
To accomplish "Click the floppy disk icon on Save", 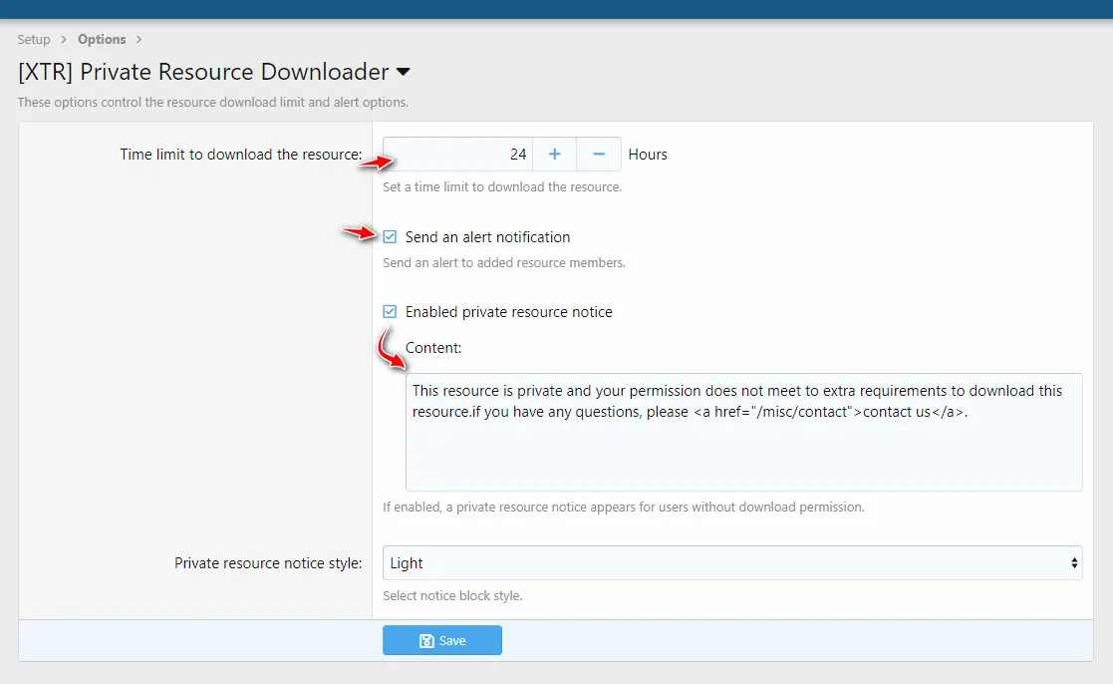I will point(426,641).
